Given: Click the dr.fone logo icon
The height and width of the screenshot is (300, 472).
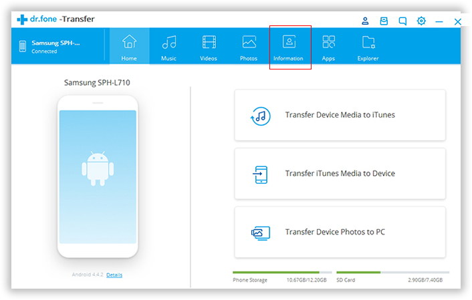Looking at the screenshot, I should [x=22, y=19].
